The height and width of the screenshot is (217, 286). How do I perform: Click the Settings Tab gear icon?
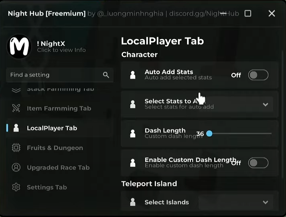pos(16,187)
